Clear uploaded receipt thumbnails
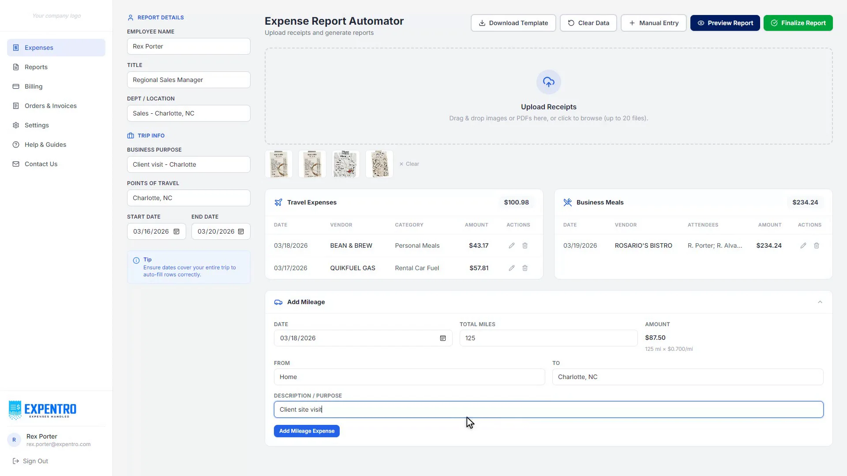The image size is (847, 476). pos(409,164)
